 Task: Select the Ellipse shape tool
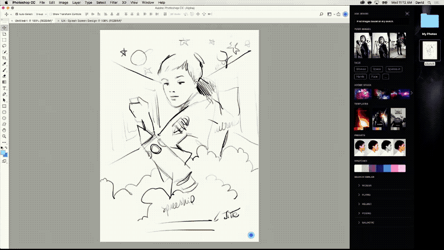pyautogui.click(x=4, y=118)
